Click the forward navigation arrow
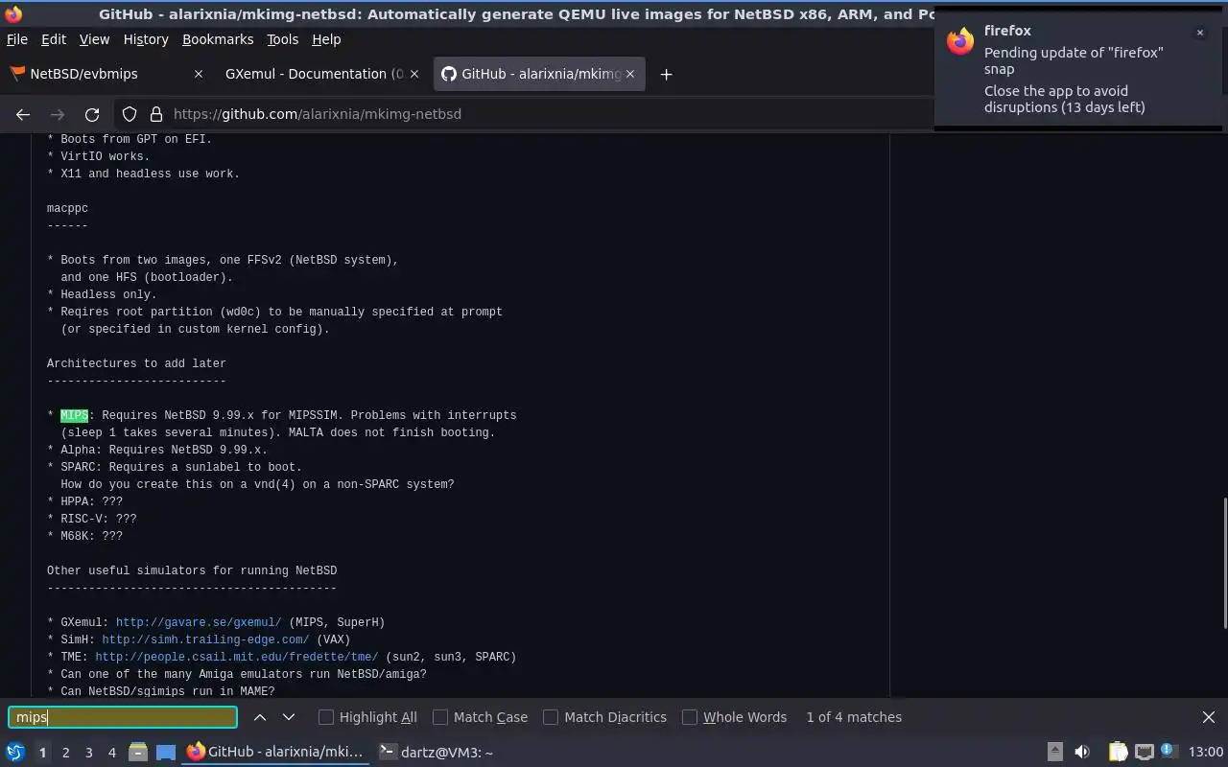This screenshot has width=1228, height=767. click(58, 114)
